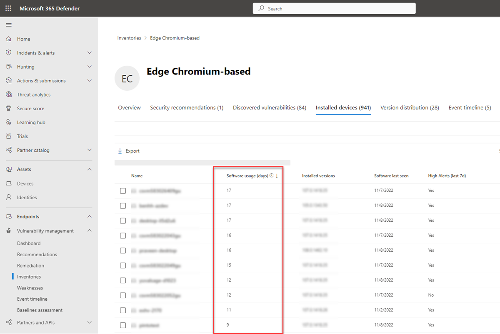Screen dimensions: 500x334
Task: Click the Partners and APIs icon
Action: click(x=9, y=322)
